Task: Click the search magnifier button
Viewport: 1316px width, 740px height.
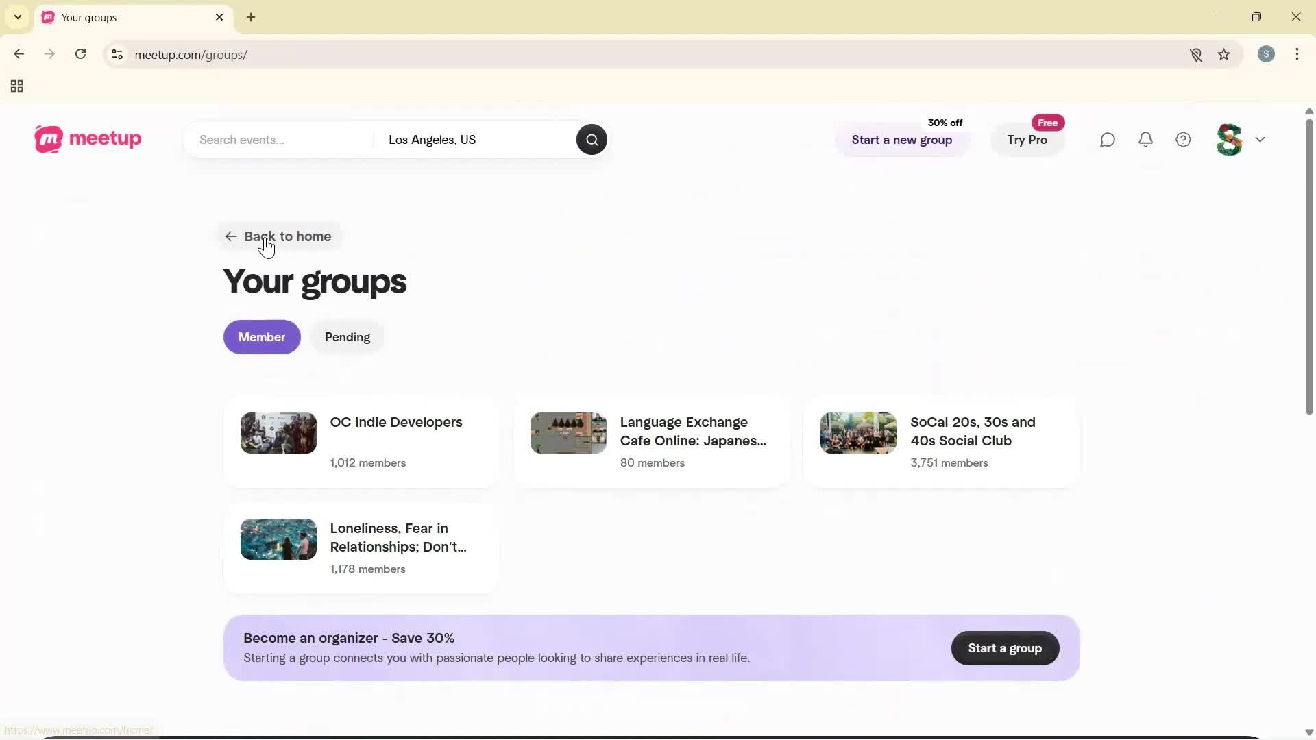Action: click(592, 139)
